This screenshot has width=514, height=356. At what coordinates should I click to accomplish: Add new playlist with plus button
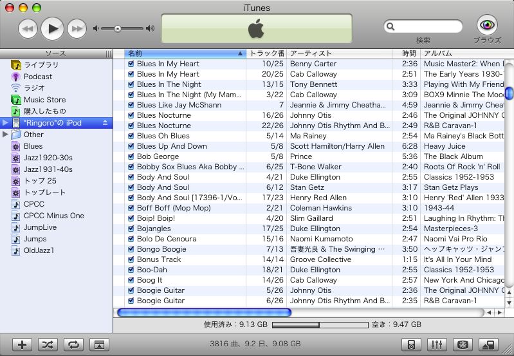[23, 344]
